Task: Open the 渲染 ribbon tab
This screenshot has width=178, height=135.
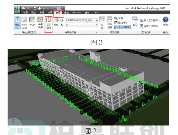Action: 87,13
